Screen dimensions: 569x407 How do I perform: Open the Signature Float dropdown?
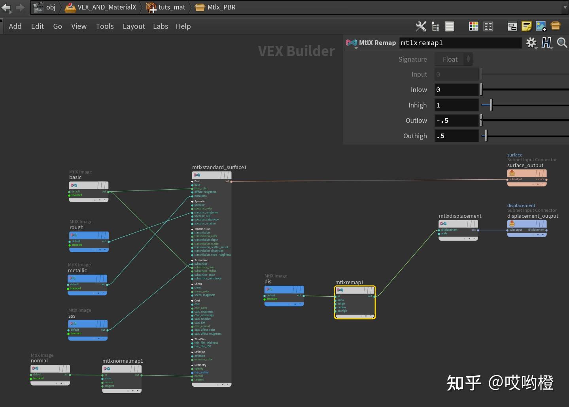454,59
